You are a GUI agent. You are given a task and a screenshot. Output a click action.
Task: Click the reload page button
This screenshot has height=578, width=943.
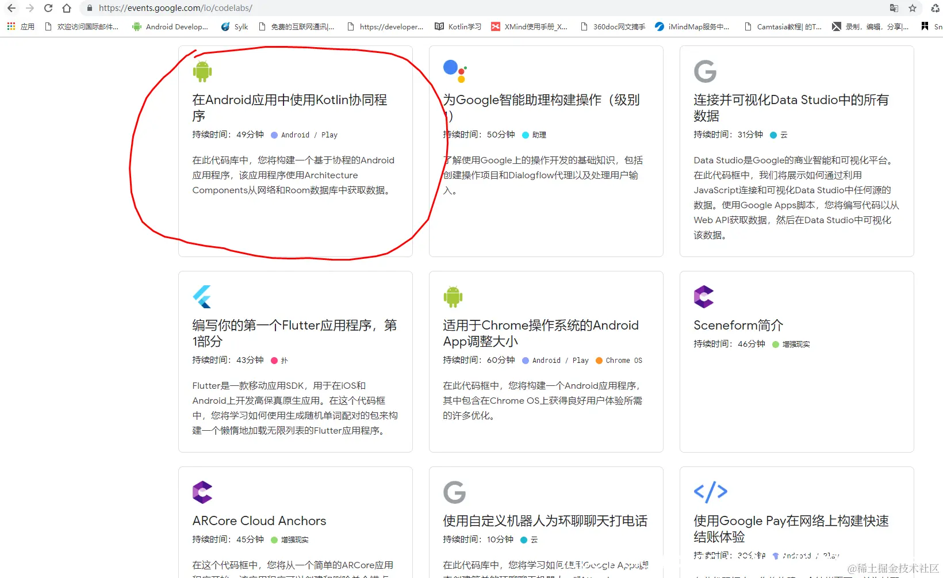[x=48, y=8]
